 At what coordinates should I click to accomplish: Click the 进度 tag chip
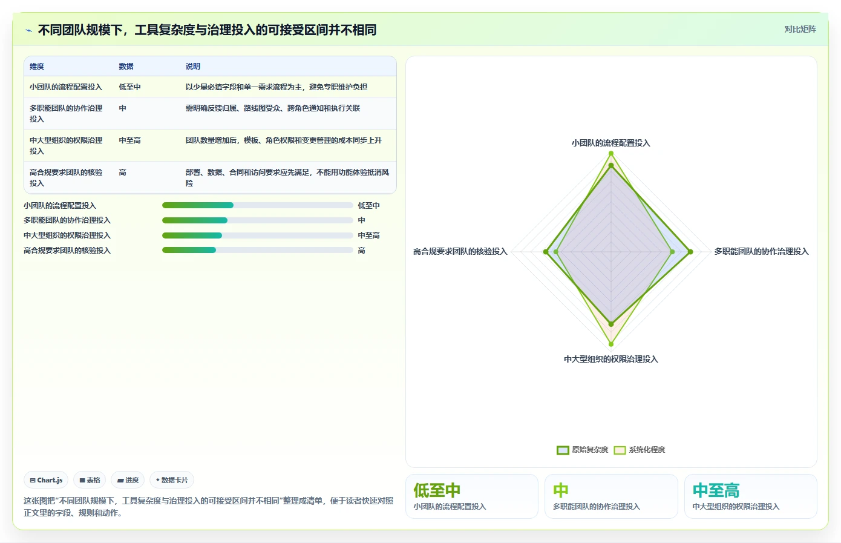[128, 480]
